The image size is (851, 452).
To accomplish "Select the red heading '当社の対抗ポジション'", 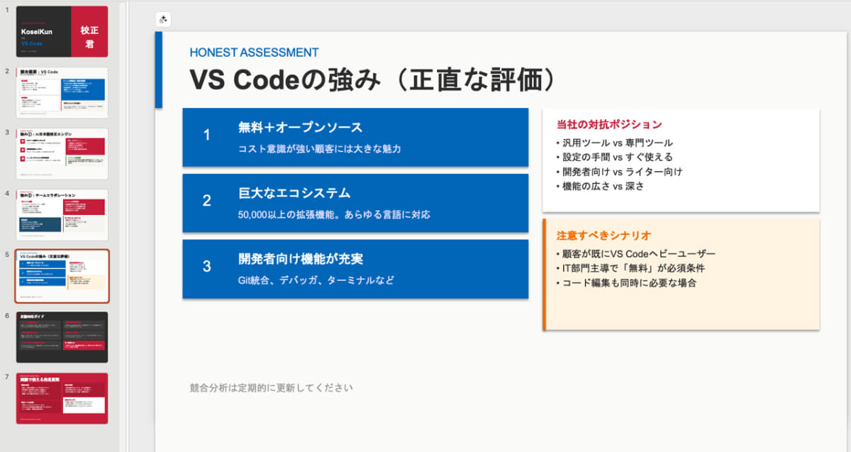I will (x=609, y=124).
